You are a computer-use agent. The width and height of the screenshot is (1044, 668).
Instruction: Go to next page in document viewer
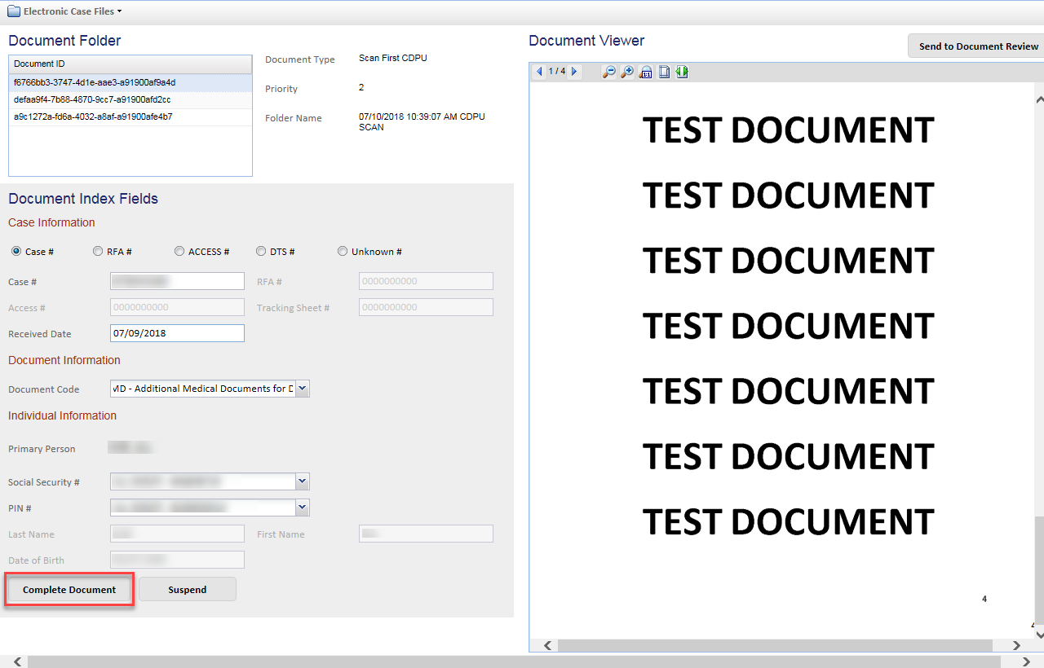point(575,72)
